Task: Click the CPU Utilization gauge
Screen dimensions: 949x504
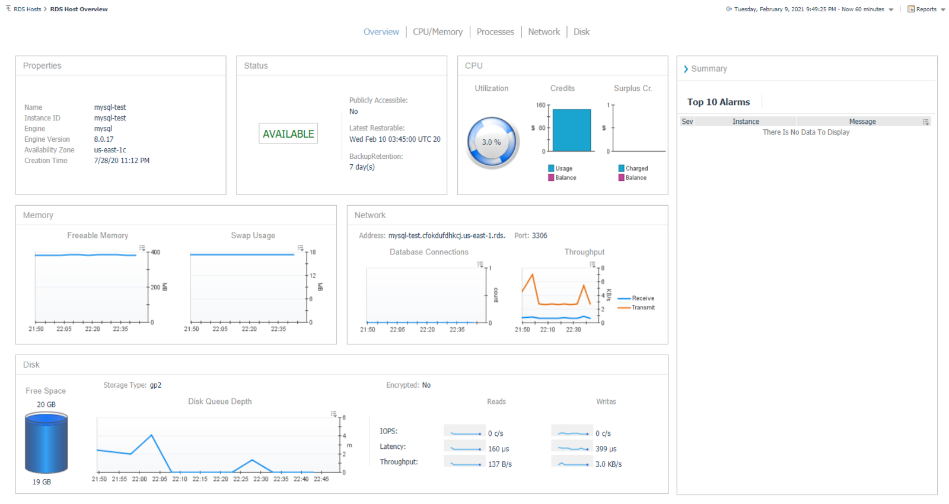Action: point(493,142)
